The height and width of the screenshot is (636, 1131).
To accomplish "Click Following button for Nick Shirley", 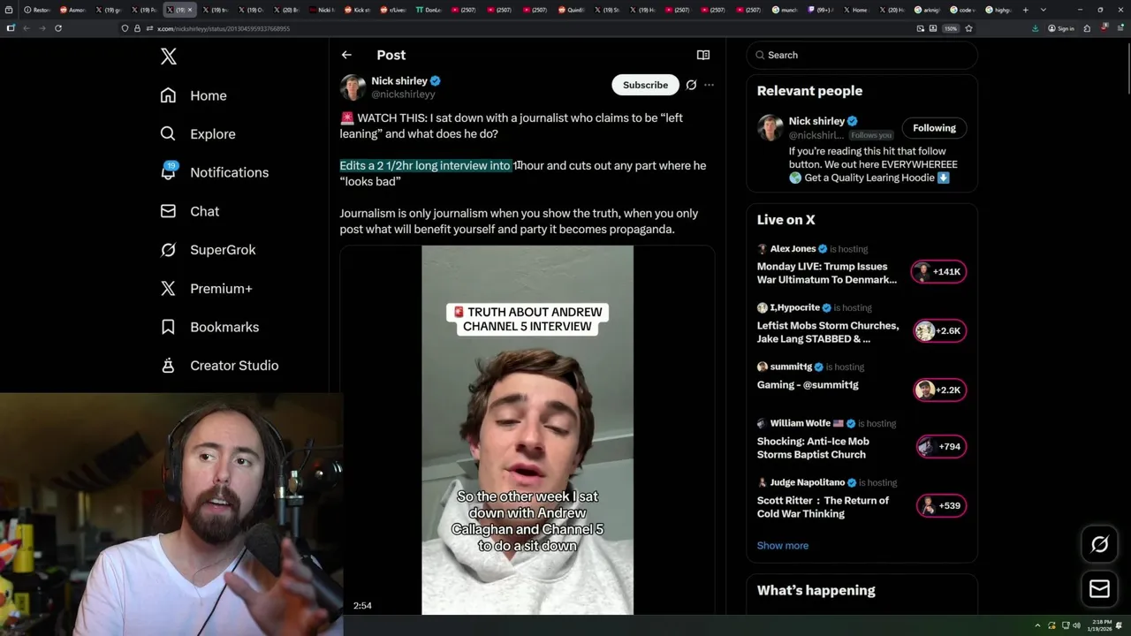I will (934, 128).
